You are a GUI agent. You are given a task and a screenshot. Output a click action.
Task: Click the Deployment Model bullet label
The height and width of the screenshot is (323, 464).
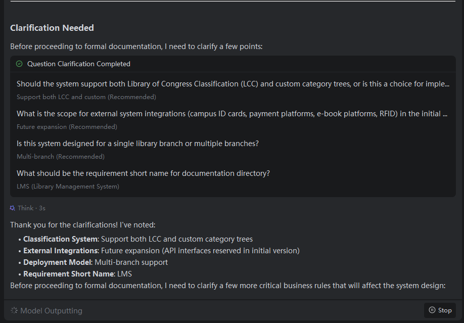(58, 262)
